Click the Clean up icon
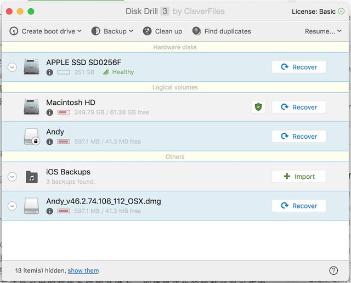 [147, 31]
